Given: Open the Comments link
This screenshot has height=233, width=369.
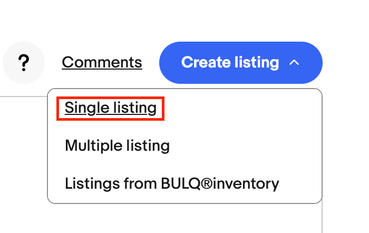Looking at the screenshot, I should 102,63.
